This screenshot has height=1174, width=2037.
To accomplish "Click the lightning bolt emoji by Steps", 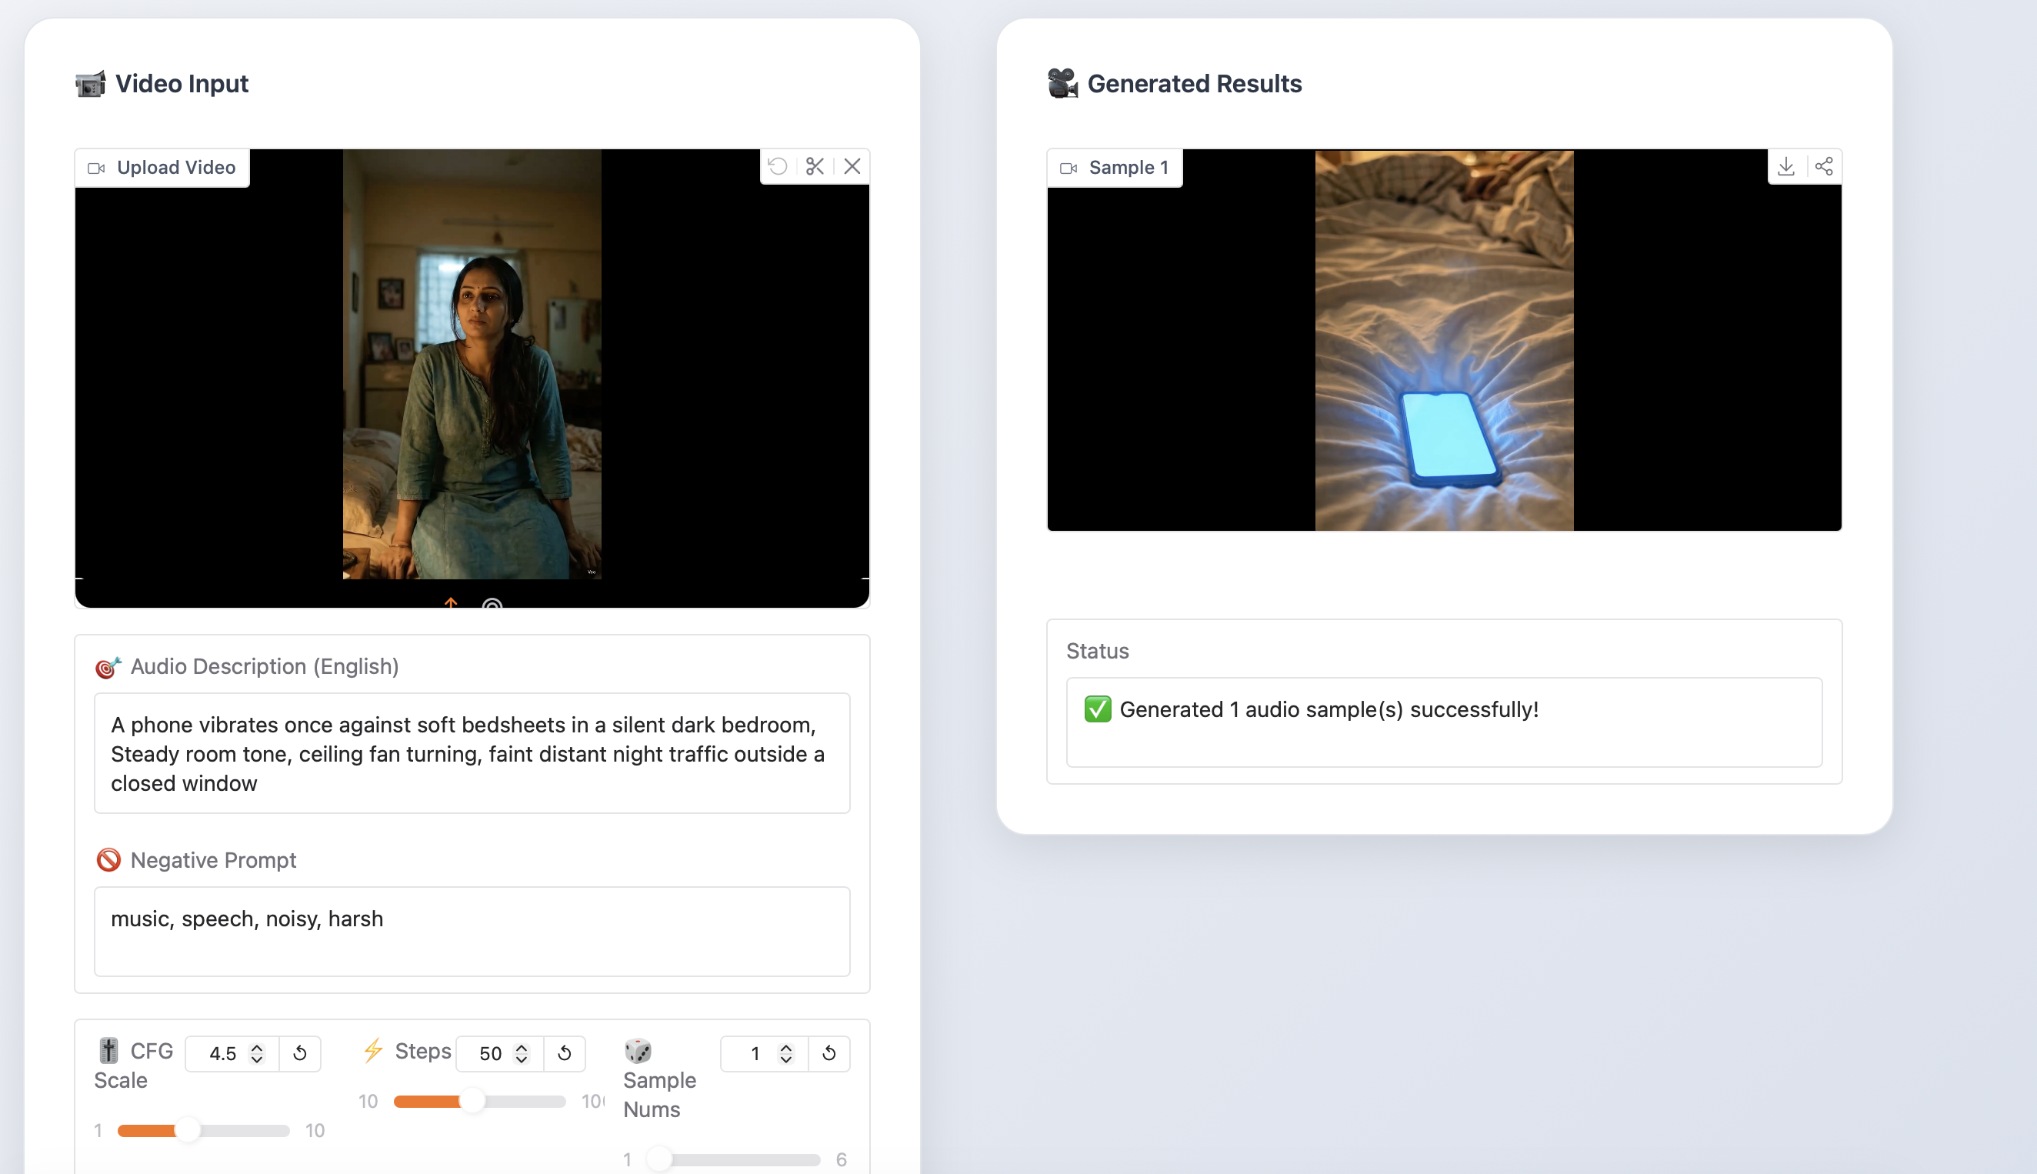I will (372, 1051).
